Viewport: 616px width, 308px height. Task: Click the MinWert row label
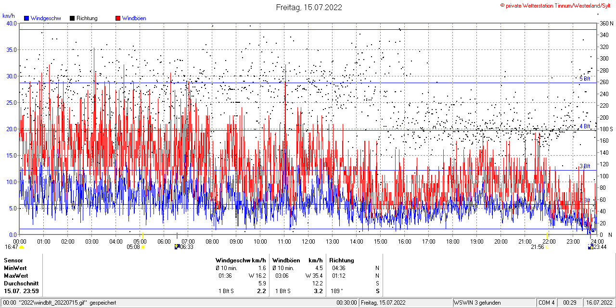click(15, 268)
